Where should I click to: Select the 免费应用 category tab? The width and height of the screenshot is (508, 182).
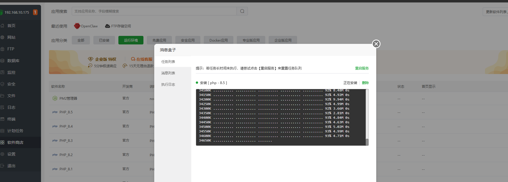click(x=159, y=40)
